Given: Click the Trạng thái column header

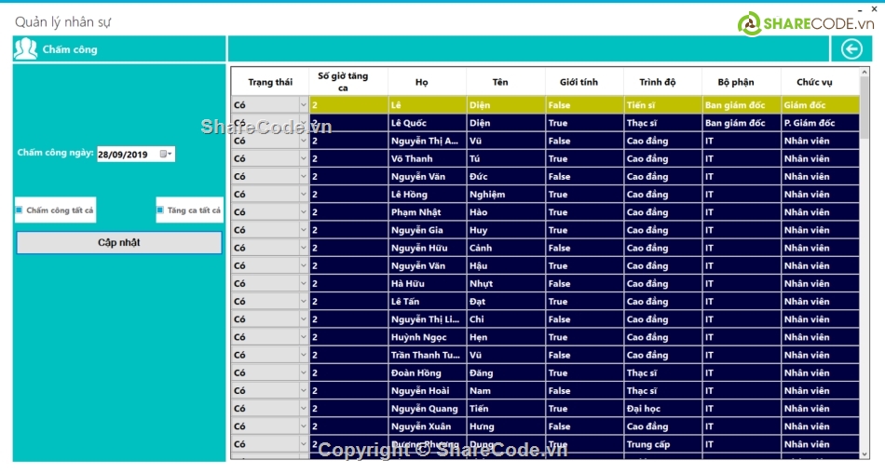Looking at the screenshot, I should point(270,82).
